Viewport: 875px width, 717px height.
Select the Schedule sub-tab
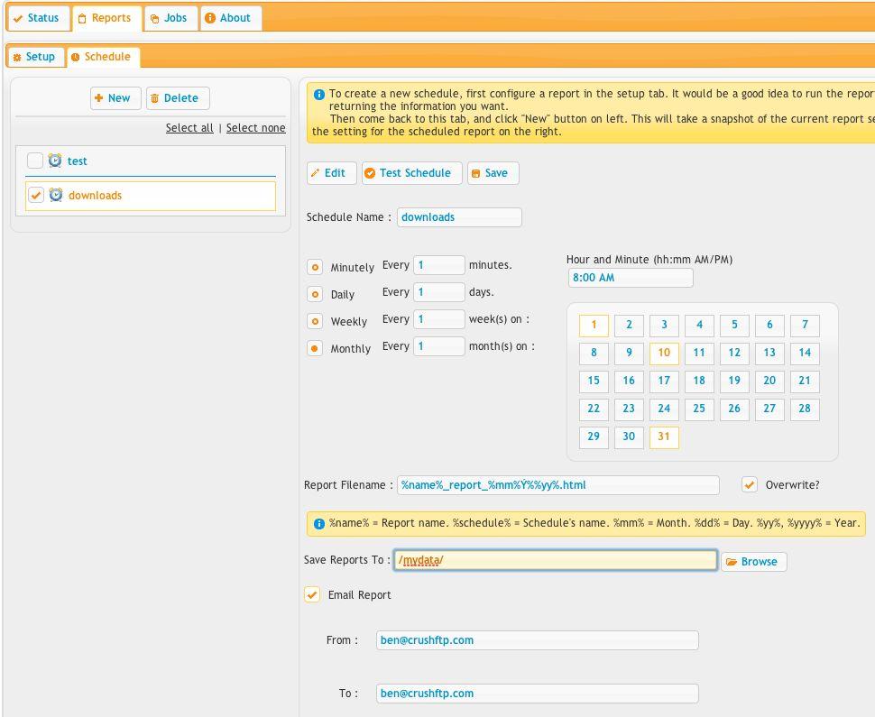103,57
